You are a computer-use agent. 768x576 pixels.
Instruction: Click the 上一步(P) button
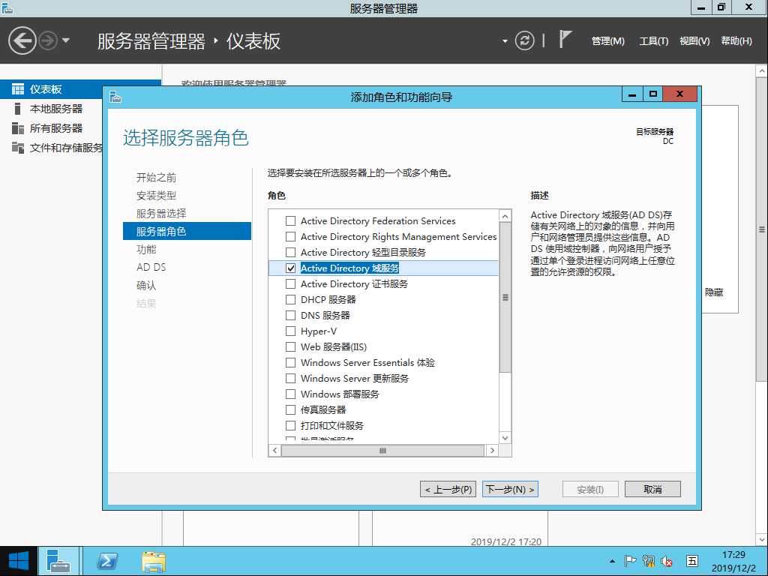coord(448,489)
